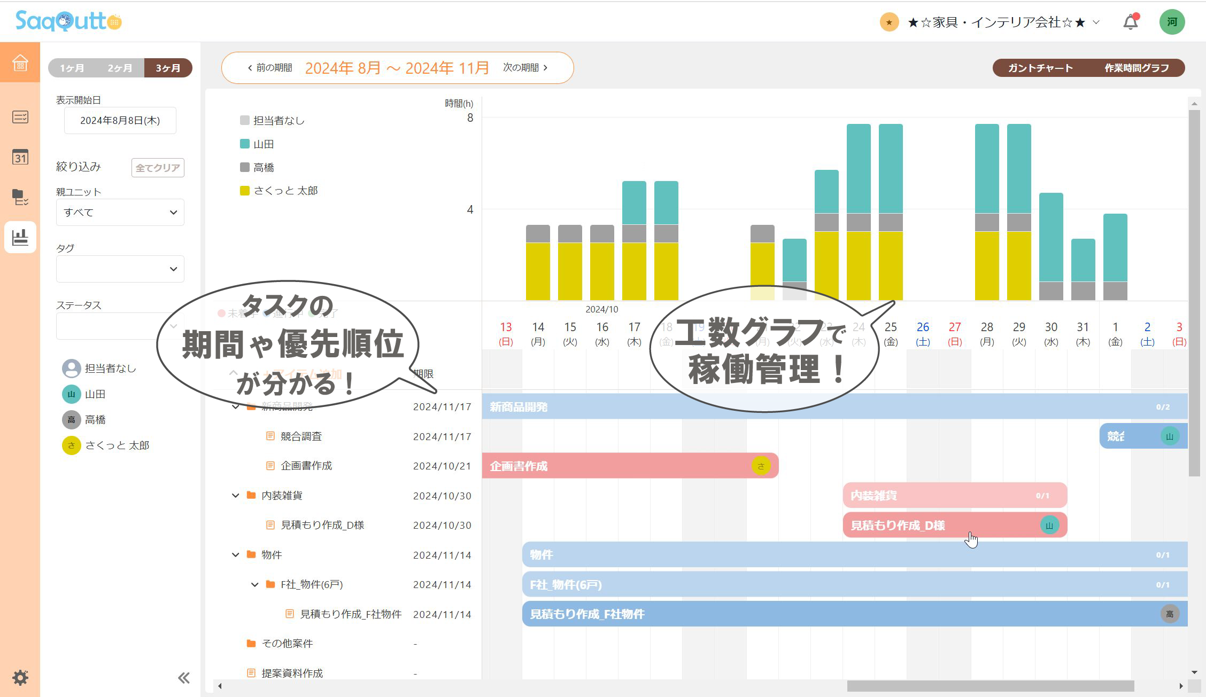Screen dimensions: 1206x697
Task: Switch to the 1ヶ月 period tab
Action: coord(72,68)
